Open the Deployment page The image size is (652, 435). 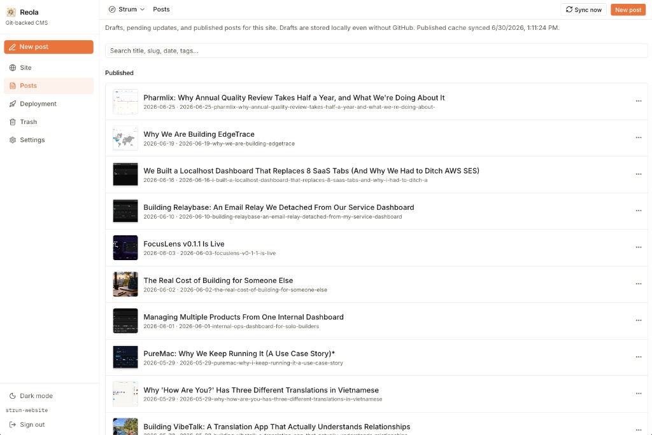click(48, 104)
